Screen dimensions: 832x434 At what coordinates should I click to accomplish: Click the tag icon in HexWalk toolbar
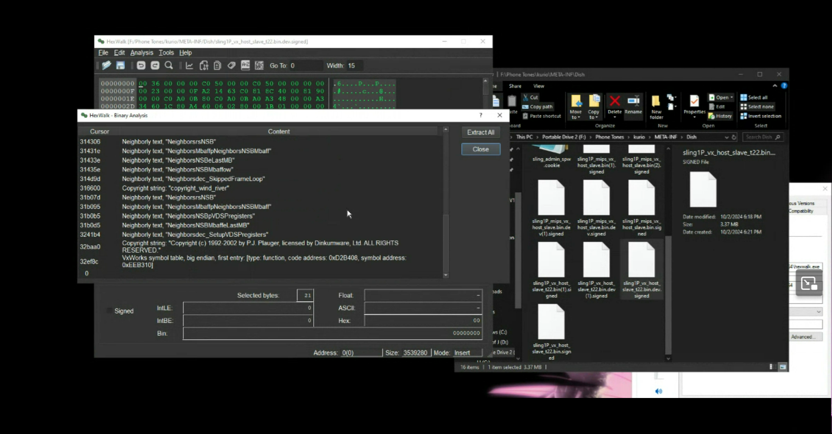click(231, 66)
